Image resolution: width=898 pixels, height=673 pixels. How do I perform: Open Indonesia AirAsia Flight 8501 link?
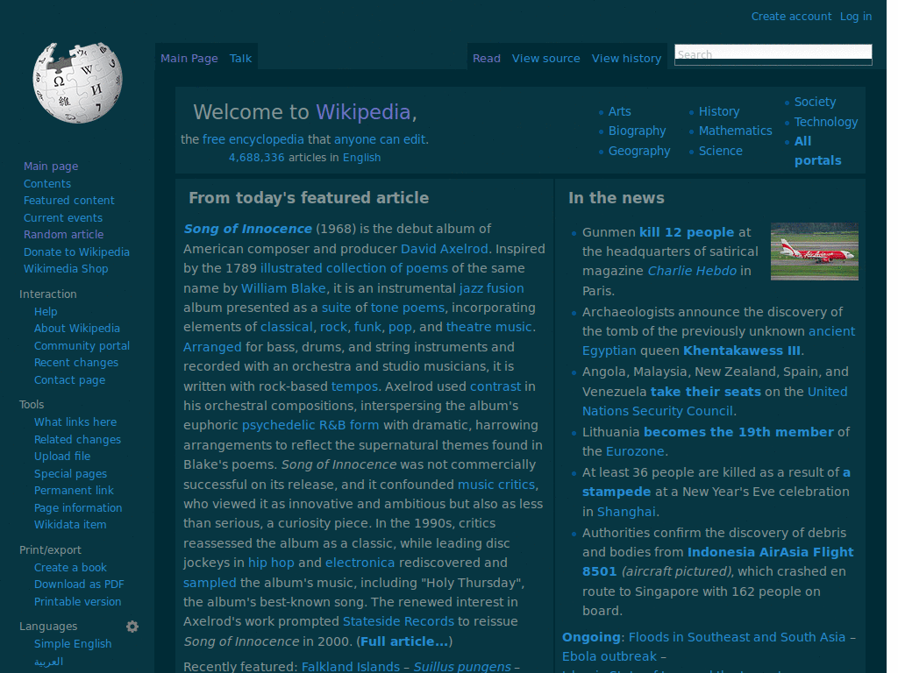[718, 562]
